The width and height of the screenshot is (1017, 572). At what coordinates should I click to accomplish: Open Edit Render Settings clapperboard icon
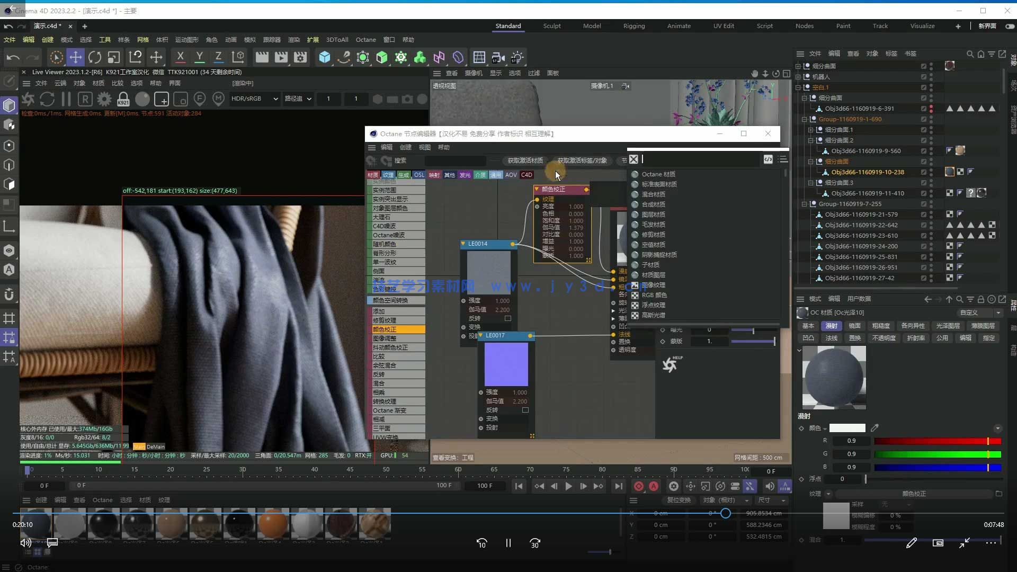pos(300,57)
